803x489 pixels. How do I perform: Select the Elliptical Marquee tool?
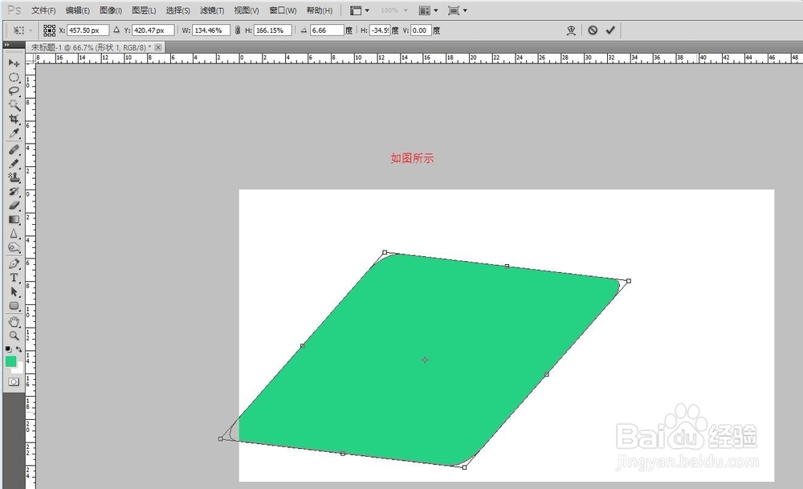[x=14, y=77]
